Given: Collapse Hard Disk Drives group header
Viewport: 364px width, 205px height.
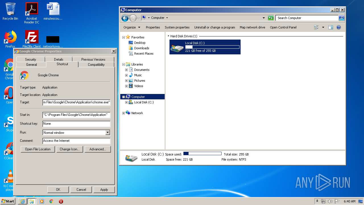Looking at the screenshot, I should click(168, 36).
